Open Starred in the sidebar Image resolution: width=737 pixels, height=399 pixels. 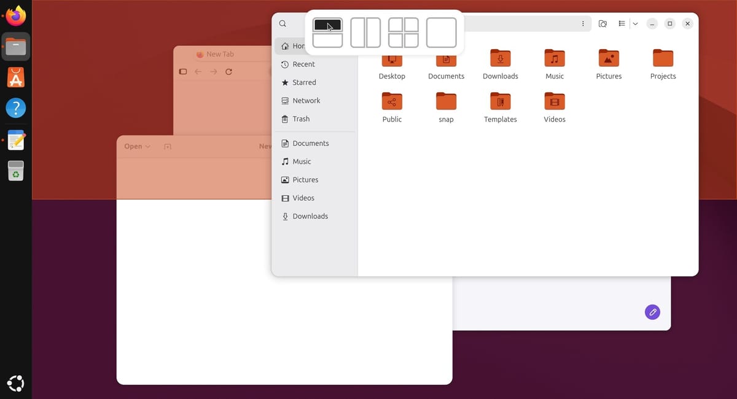coord(314,82)
